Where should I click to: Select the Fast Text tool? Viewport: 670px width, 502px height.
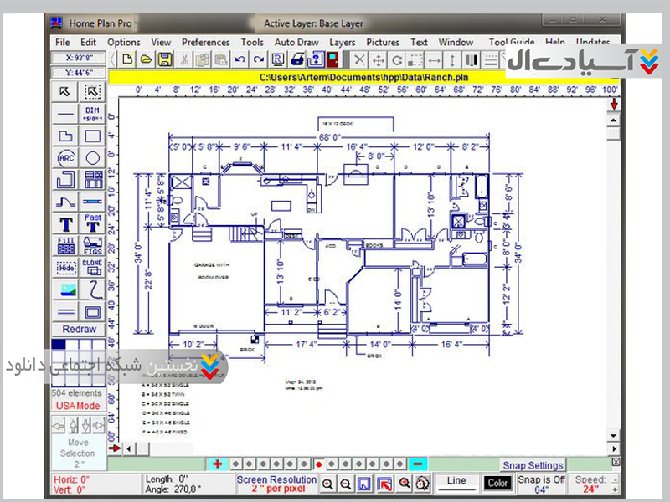[93, 223]
